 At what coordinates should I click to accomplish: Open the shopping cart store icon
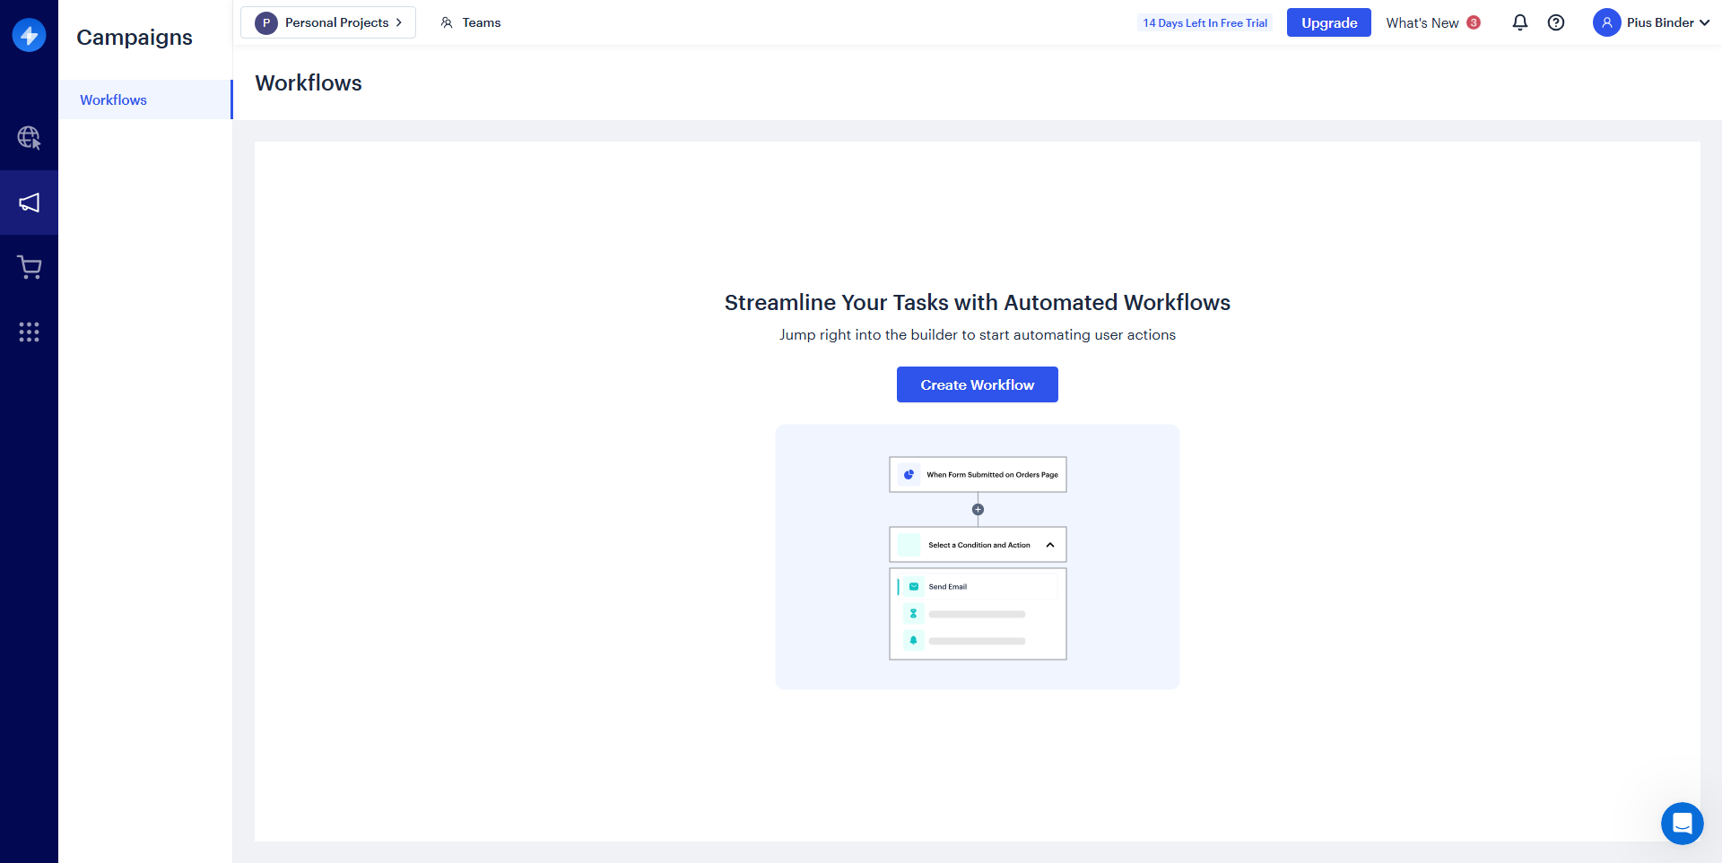(29, 267)
